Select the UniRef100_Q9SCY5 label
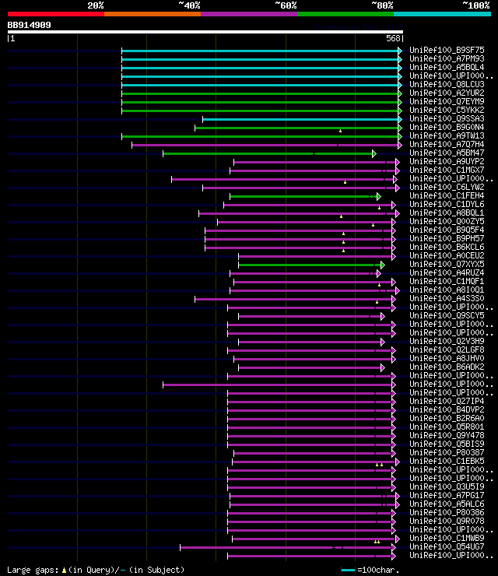 (x=447, y=315)
